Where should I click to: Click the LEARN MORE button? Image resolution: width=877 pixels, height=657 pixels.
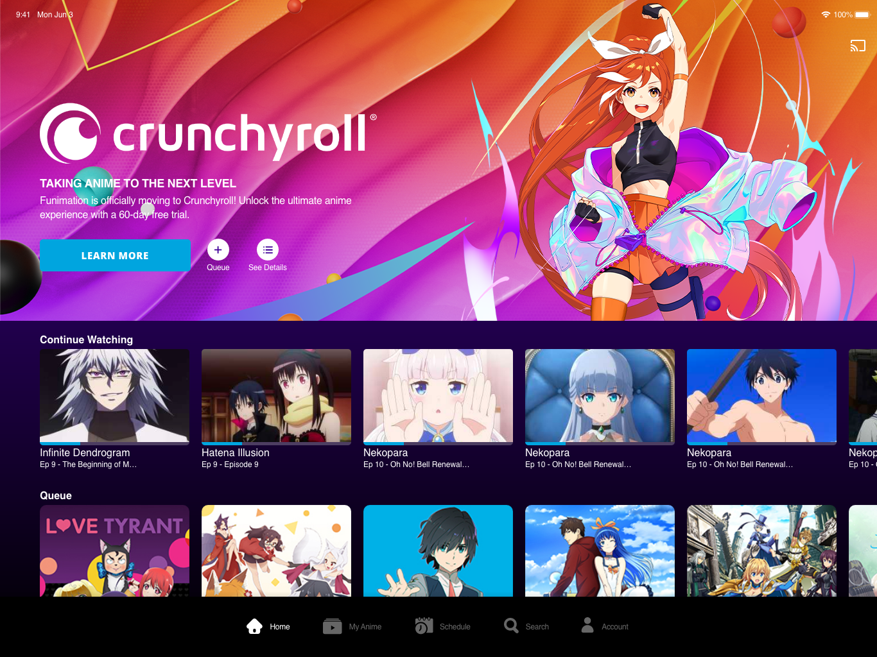(115, 255)
